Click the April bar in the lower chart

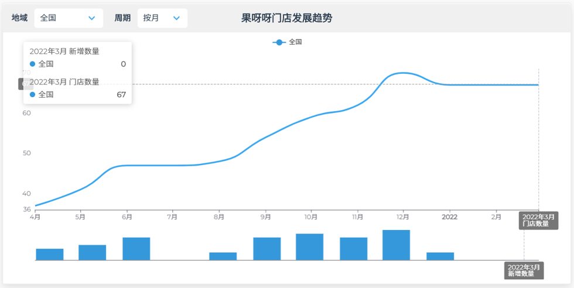click(x=50, y=254)
